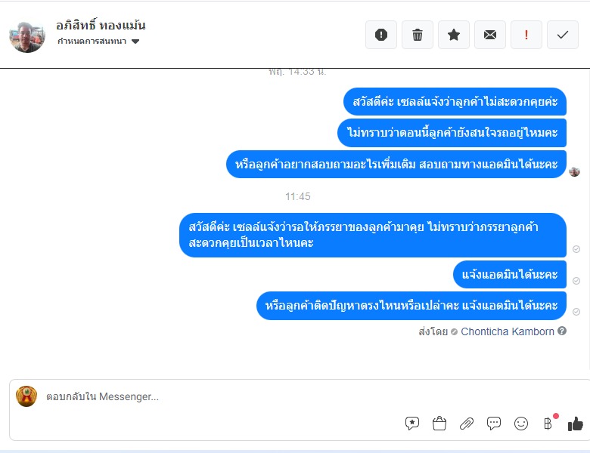Mark conversation as done with checkmark

click(x=563, y=35)
